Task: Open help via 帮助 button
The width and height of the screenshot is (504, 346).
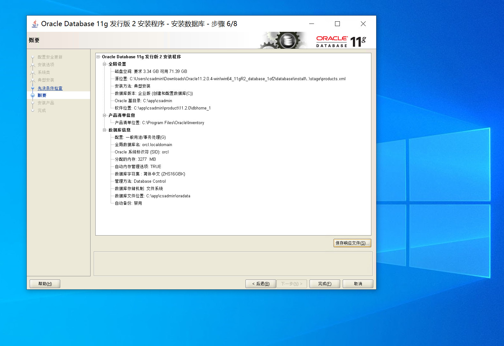Action: (x=45, y=284)
